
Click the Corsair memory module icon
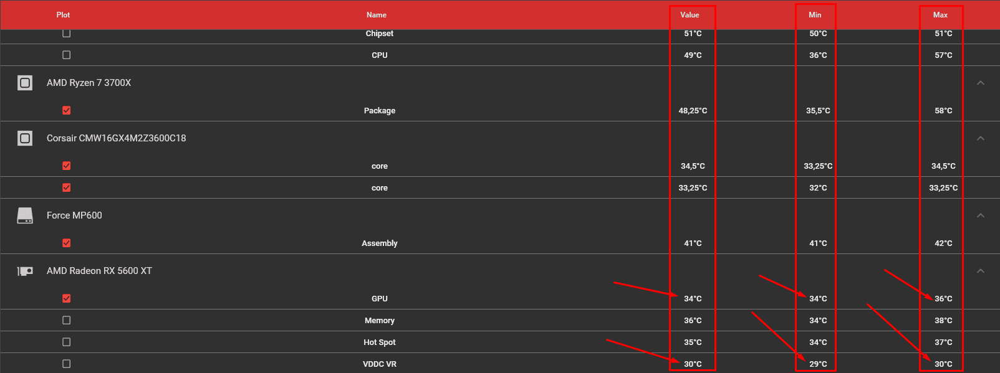coord(25,138)
